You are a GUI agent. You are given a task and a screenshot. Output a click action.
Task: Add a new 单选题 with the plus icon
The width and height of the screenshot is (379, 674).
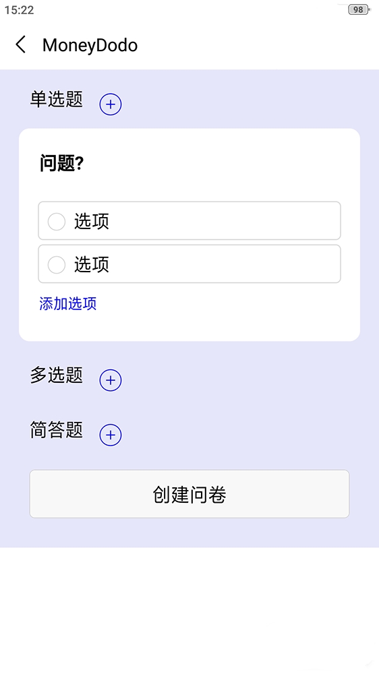pos(111,104)
